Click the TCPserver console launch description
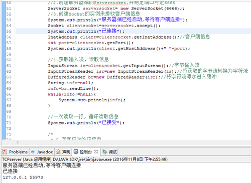 coord(85,159)
